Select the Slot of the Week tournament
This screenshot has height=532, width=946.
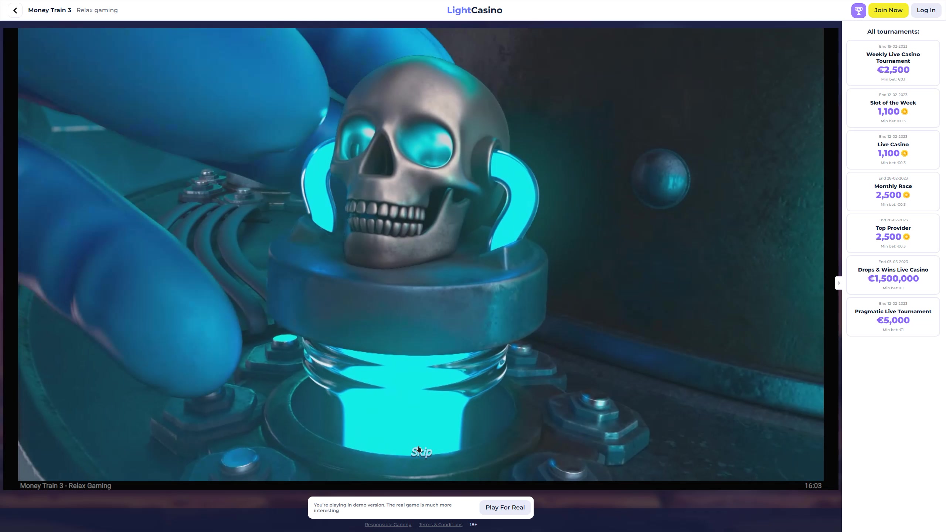pos(893,108)
